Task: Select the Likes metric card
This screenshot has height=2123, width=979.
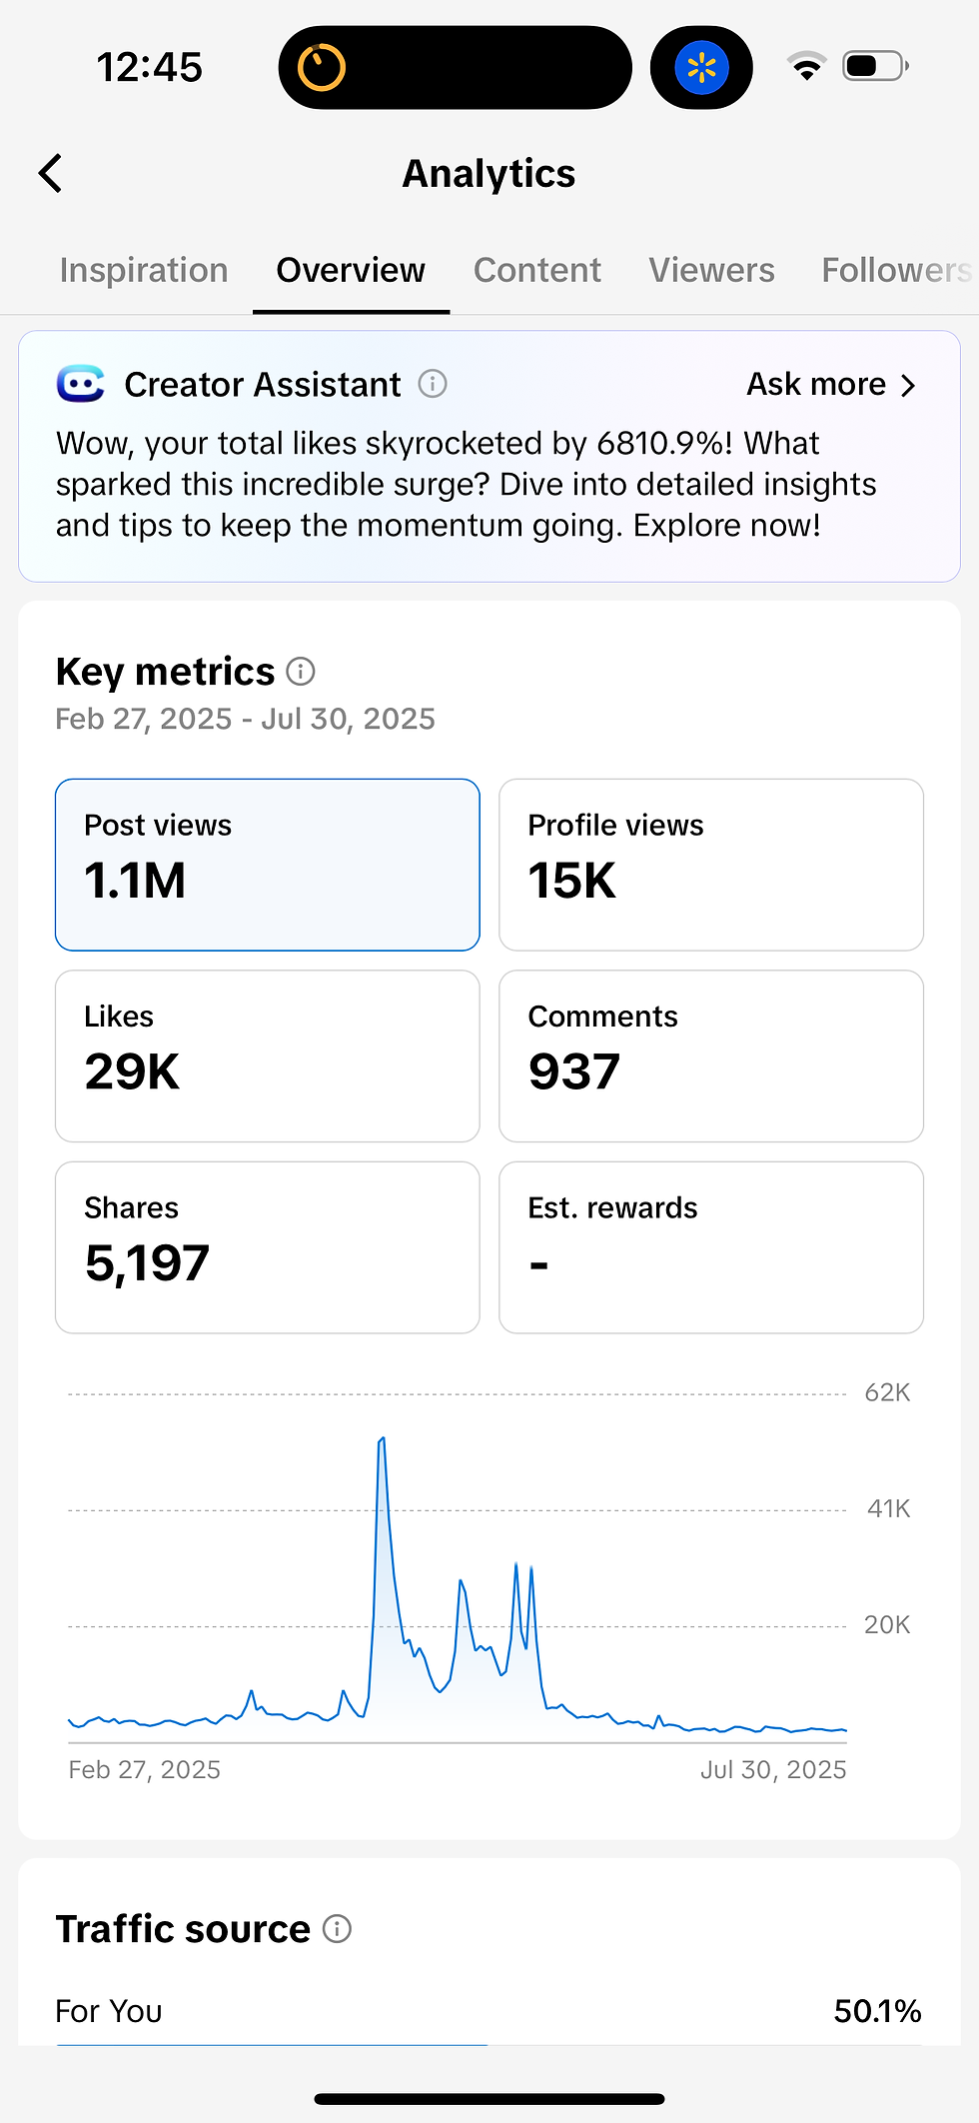Action: 268,1056
